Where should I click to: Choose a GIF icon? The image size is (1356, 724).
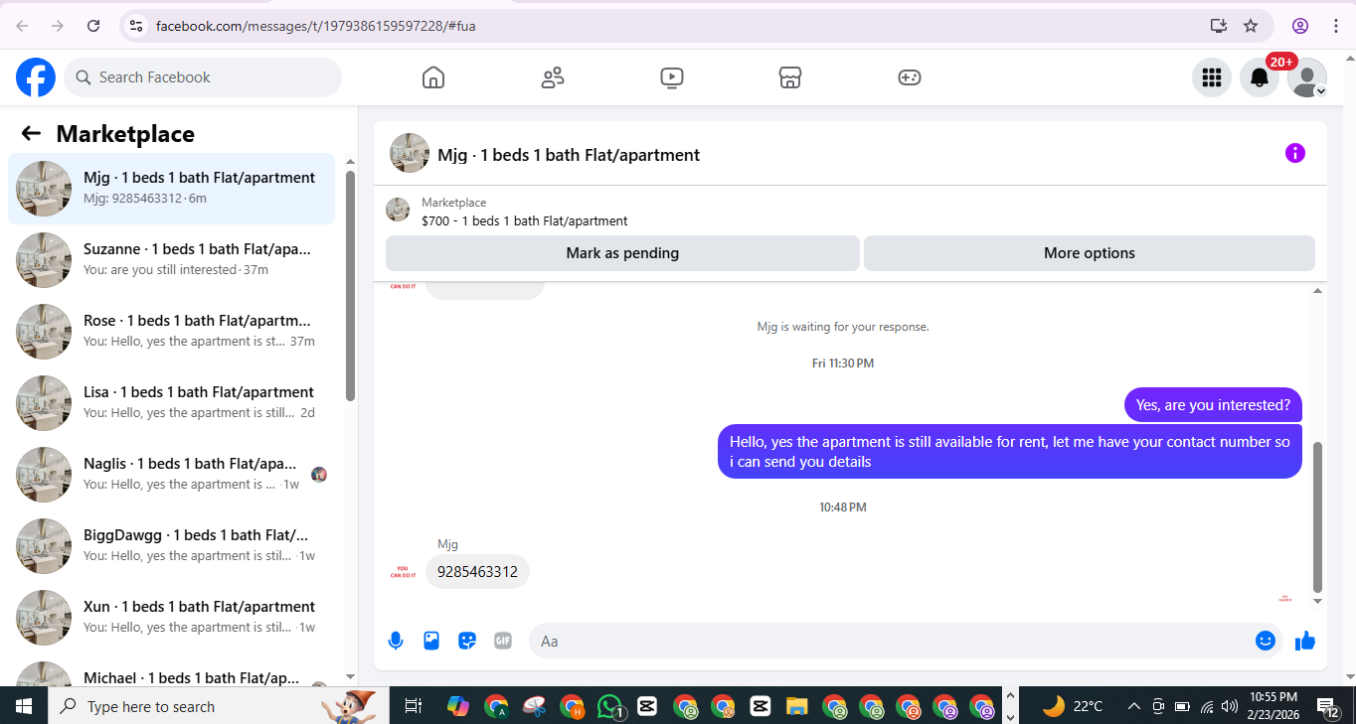pos(503,641)
